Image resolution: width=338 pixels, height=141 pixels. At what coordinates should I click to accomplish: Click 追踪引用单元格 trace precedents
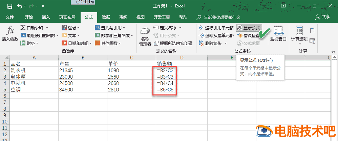point(216,28)
